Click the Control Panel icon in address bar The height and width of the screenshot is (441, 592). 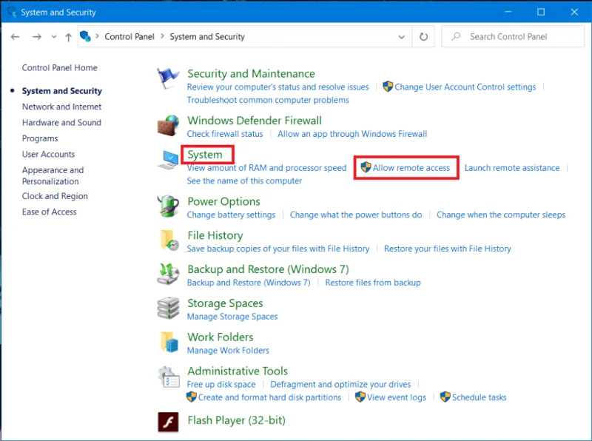pyautogui.click(x=85, y=36)
